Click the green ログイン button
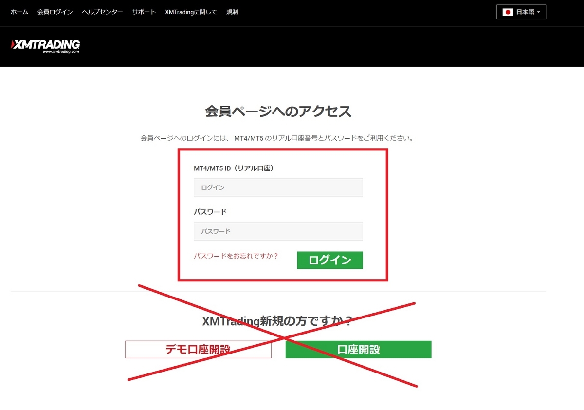Image resolution: width=584 pixels, height=410 pixels. click(x=330, y=260)
